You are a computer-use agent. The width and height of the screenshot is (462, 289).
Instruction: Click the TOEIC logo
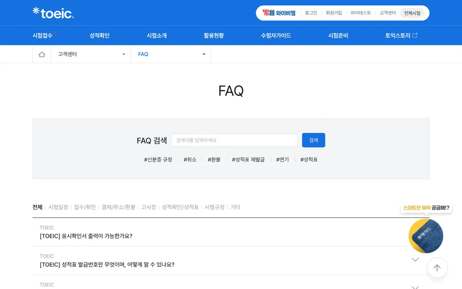click(x=53, y=13)
